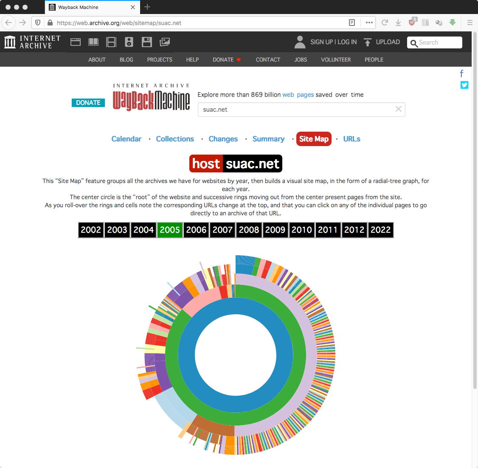Select year 2010 site map

point(301,230)
